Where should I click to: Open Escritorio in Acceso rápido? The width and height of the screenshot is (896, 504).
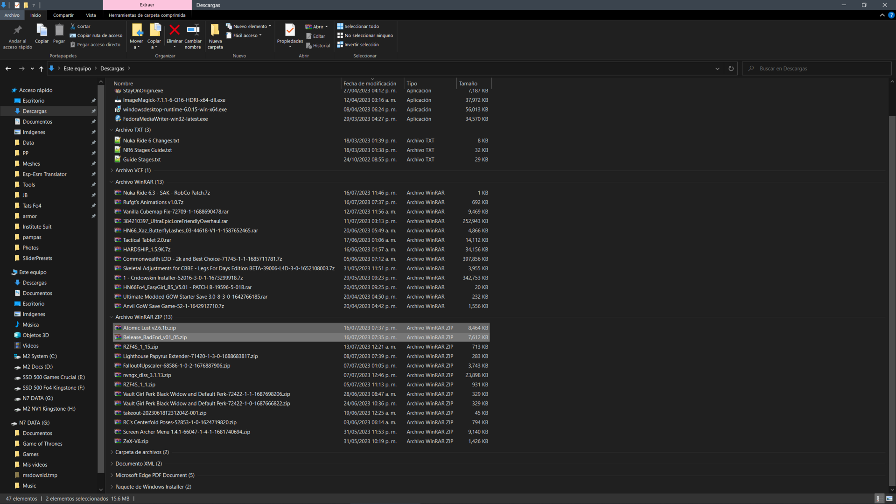click(34, 101)
